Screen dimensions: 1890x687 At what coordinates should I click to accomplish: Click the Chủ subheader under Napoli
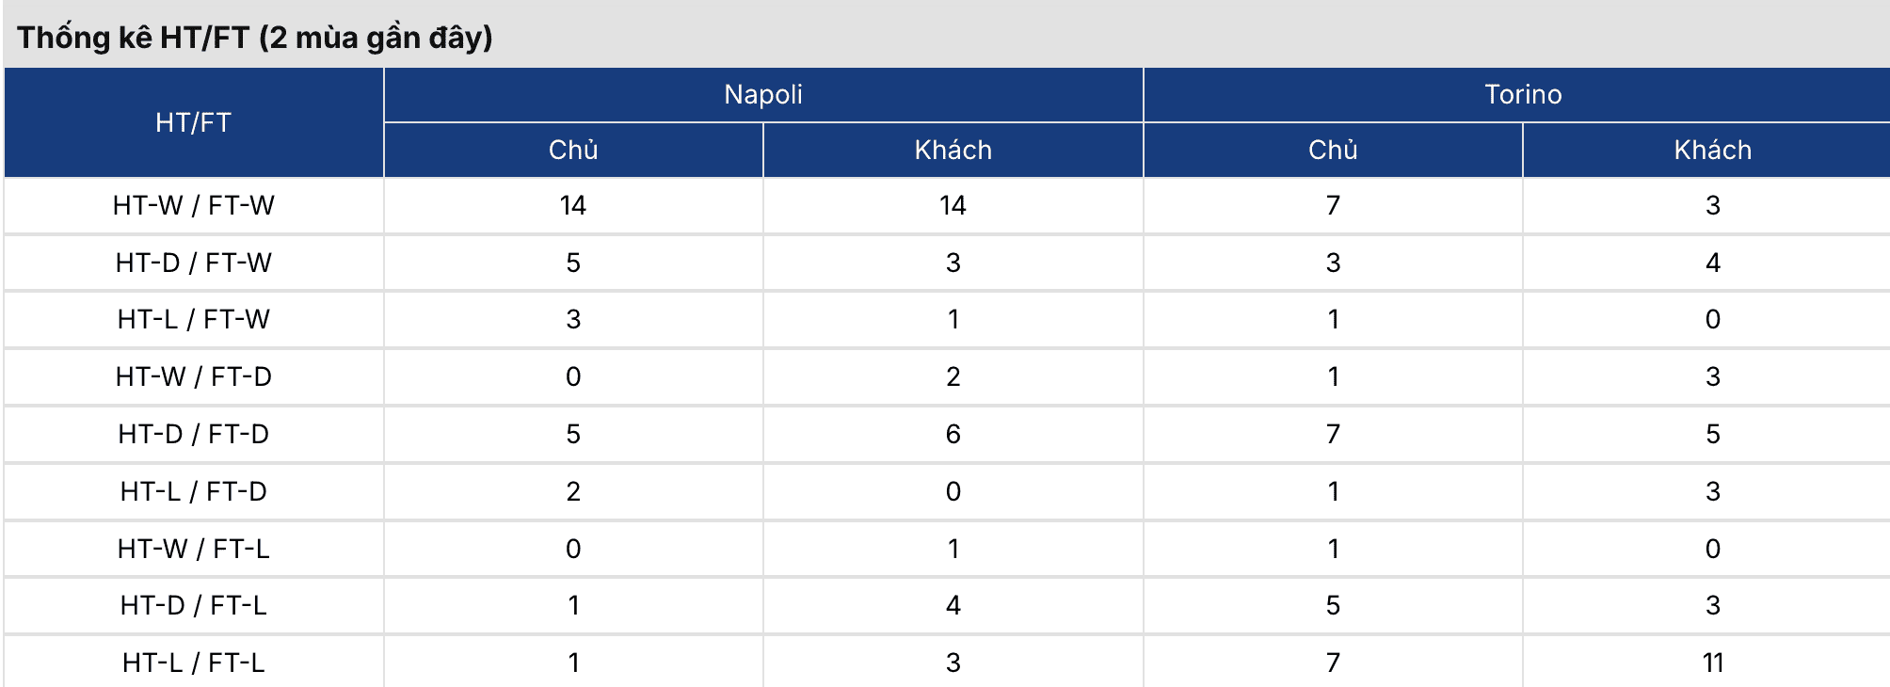click(x=573, y=150)
